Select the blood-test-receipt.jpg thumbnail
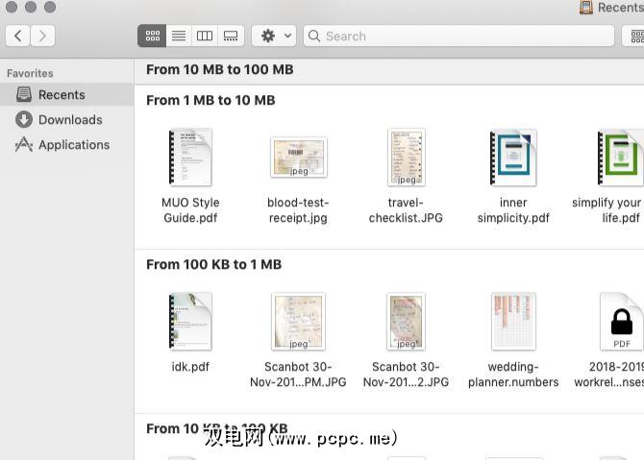 coord(299,157)
